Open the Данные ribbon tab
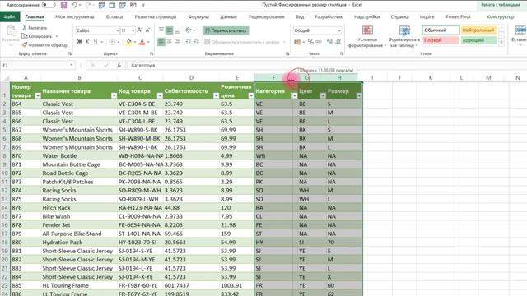Viewport: 527px width, 296px height. coord(229,16)
